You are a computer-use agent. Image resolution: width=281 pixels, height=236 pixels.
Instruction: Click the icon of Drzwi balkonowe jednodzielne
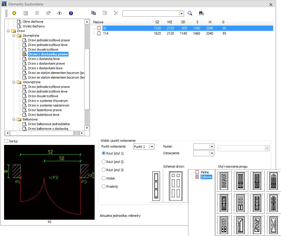point(25,124)
